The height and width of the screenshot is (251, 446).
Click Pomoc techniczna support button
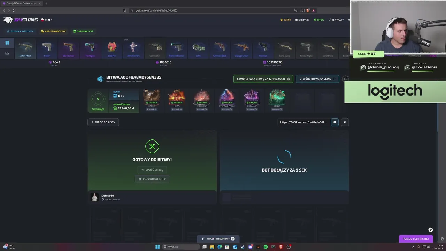point(416,239)
